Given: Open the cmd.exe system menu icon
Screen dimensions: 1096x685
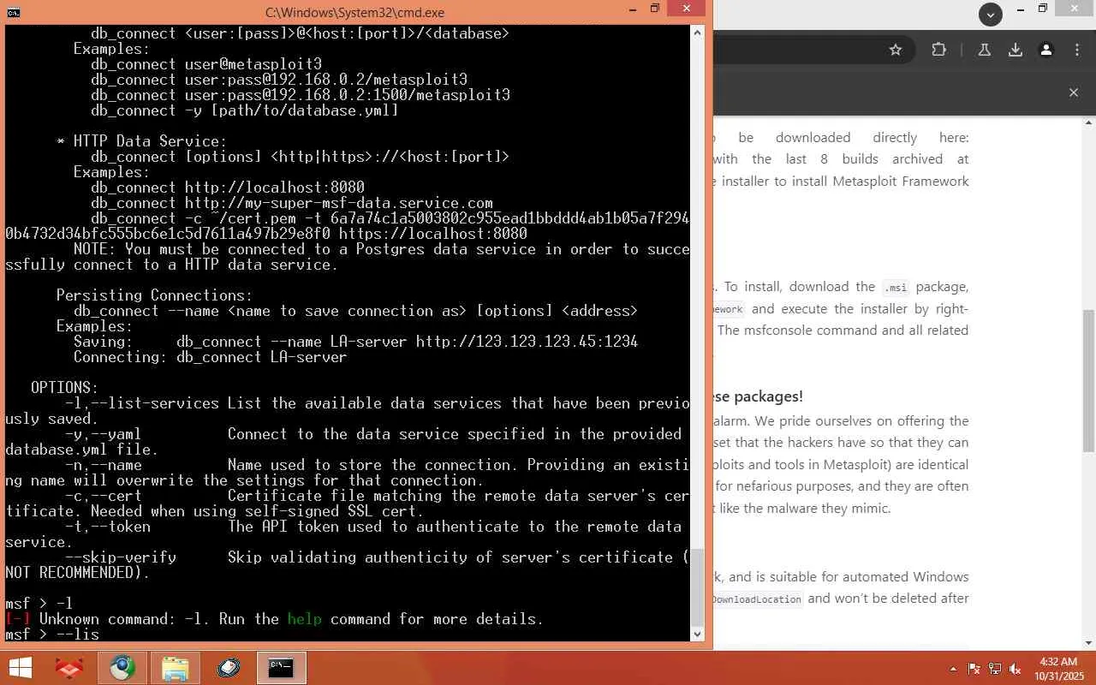Looking at the screenshot, I should (x=13, y=12).
